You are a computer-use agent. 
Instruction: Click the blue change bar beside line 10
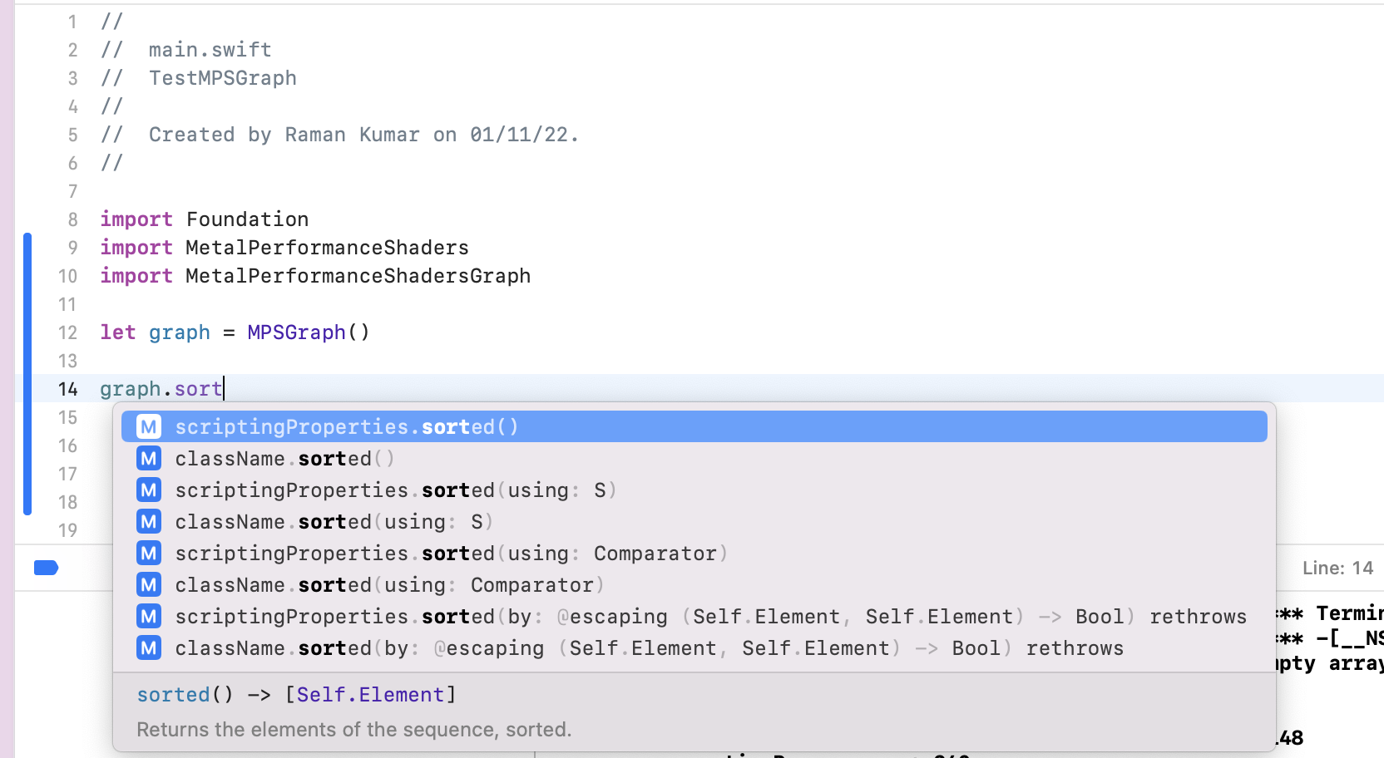(27, 276)
